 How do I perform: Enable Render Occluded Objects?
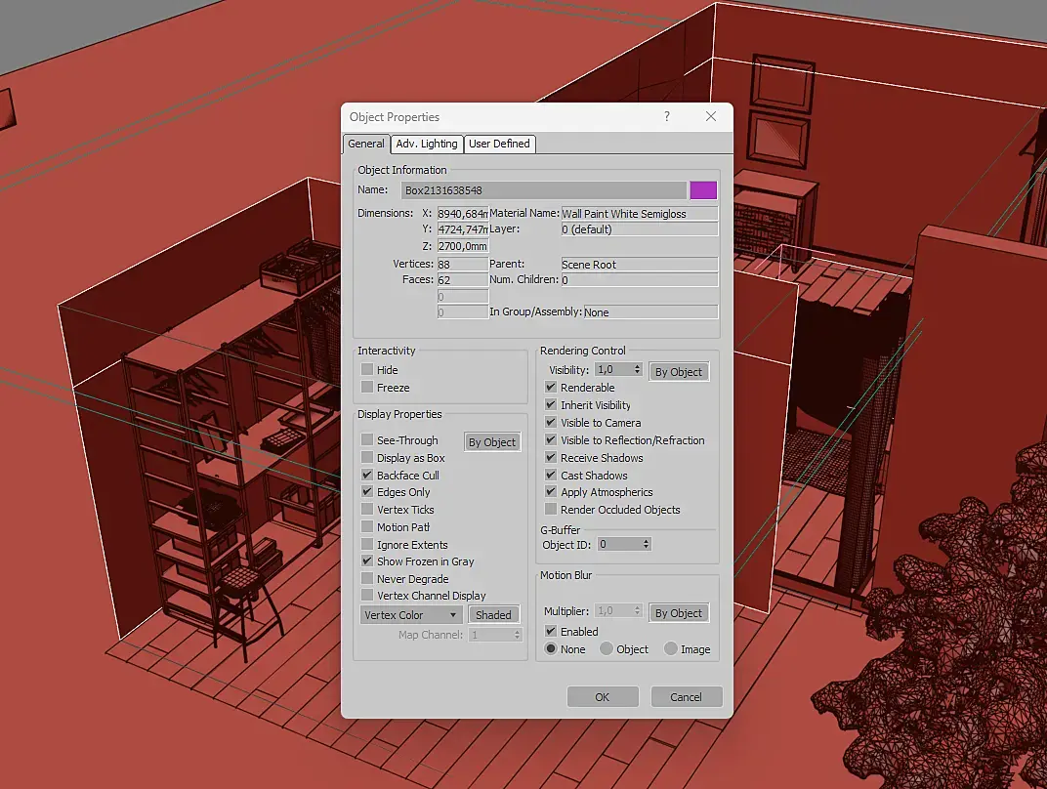click(x=551, y=510)
